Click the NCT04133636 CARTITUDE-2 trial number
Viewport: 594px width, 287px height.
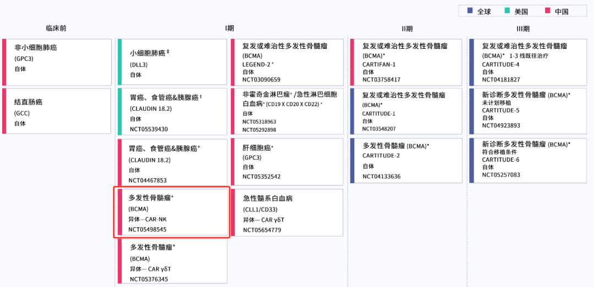pos(381,177)
